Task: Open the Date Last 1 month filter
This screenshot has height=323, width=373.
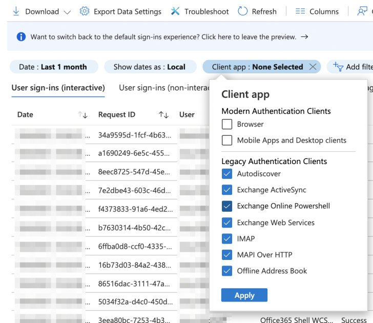Action: (54, 67)
